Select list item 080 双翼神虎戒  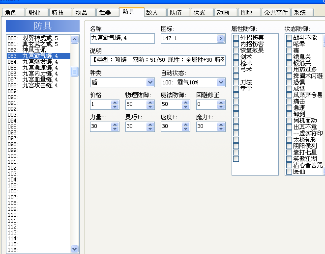pos(38,38)
